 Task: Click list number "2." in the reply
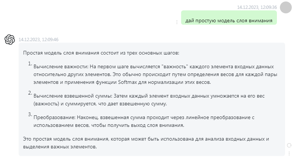pyautogui.click(x=30, y=93)
